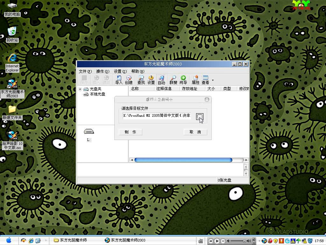The image size is (326, 245).
Task: Select 光盘夹 in the tree
Action: click(96, 89)
